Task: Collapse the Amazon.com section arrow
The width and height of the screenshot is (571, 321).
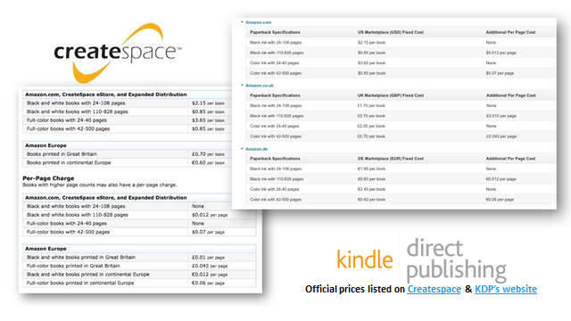Action: (x=242, y=22)
